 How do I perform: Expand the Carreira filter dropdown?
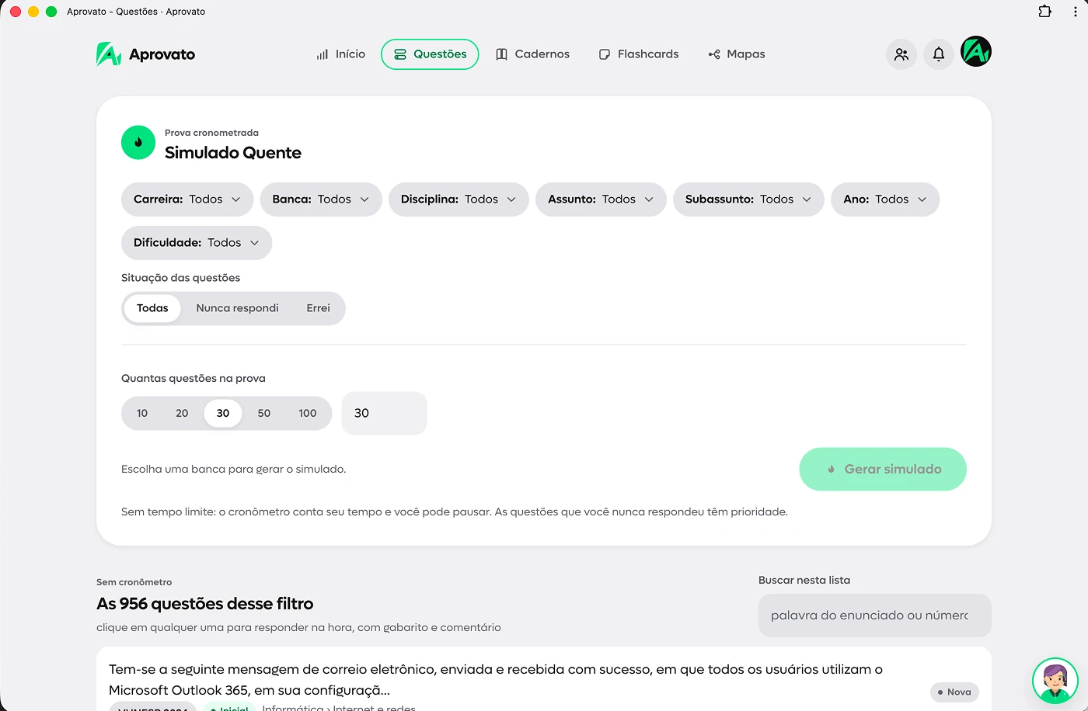pyautogui.click(x=187, y=199)
